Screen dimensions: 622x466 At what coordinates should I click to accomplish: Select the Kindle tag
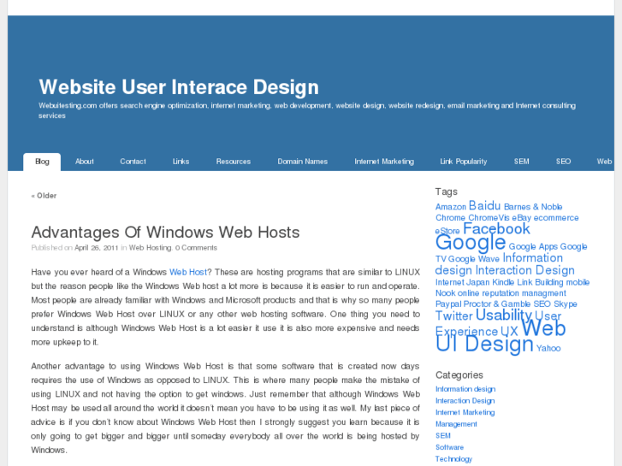pyautogui.click(x=503, y=282)
